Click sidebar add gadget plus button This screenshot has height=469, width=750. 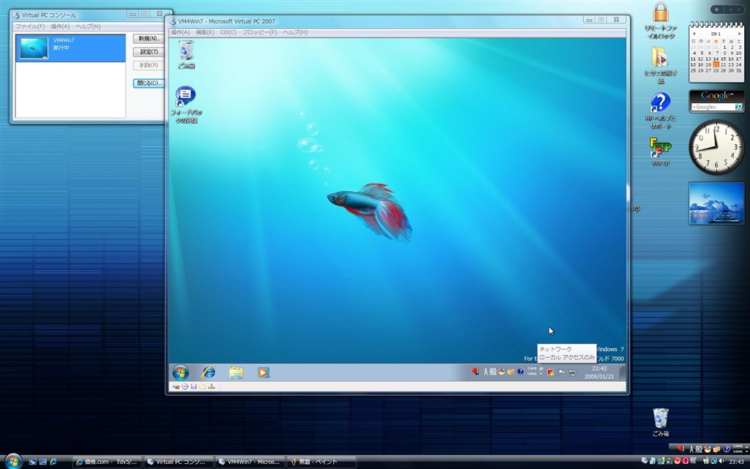716,10
